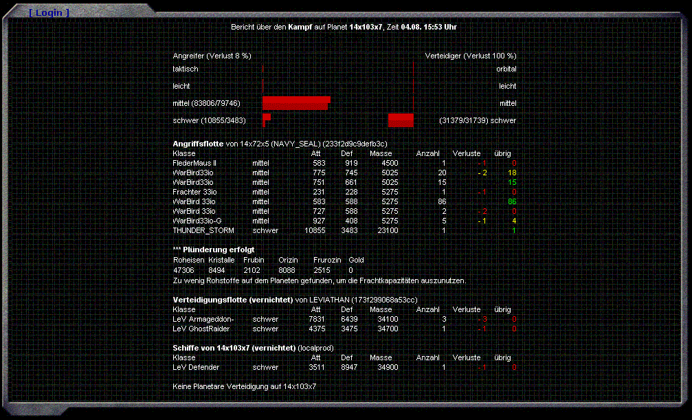The image size is (692, 420).
Task: Click the Keine Planetare Verteidigung text
Action: (244, 386)
